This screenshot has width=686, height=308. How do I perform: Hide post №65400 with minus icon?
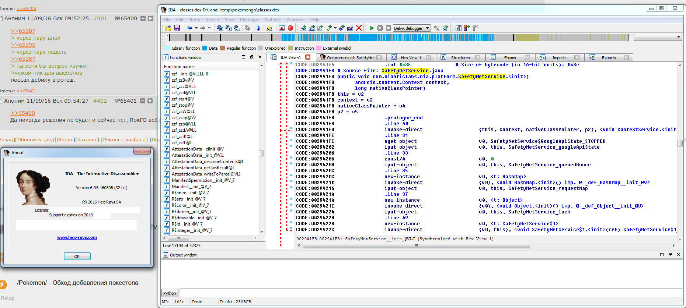pos(143,18)
